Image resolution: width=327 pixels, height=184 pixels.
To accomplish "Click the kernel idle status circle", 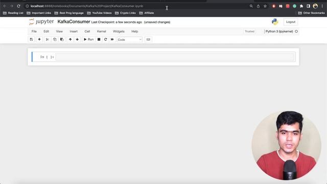I will (296, 31).
